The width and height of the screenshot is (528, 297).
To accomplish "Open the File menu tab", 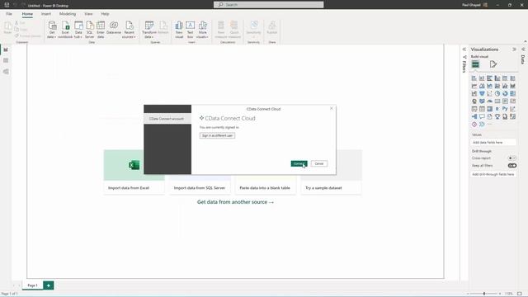I will [x=9, y=14].
